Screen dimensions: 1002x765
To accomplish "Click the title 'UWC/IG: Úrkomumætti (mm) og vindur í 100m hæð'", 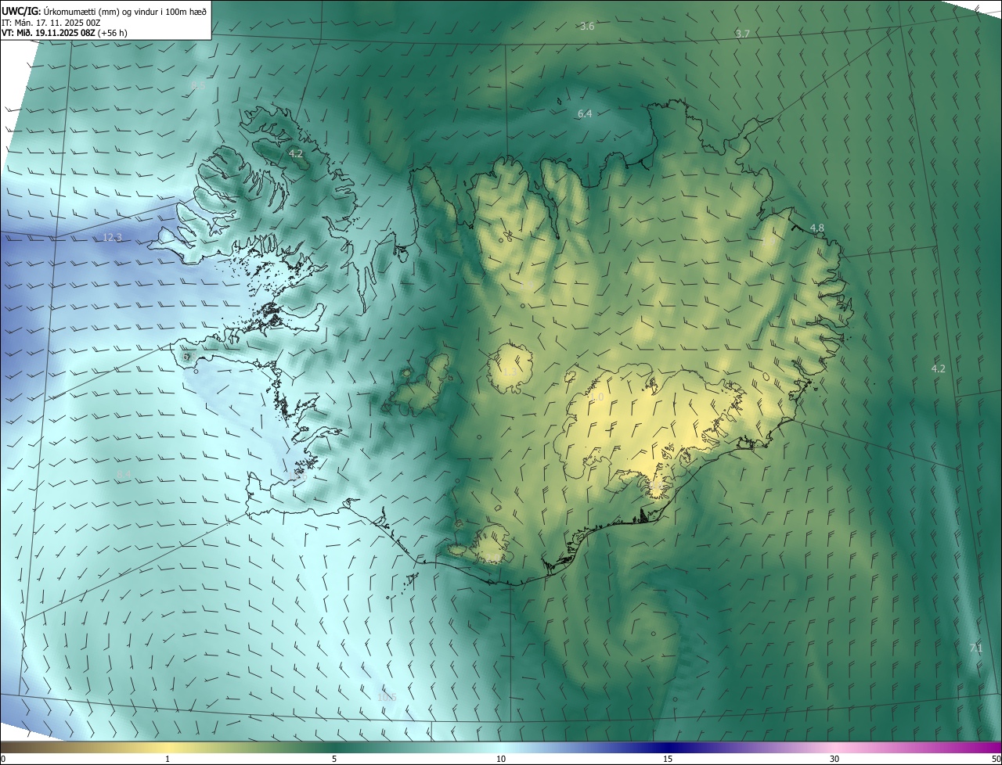I will (104, 11).
